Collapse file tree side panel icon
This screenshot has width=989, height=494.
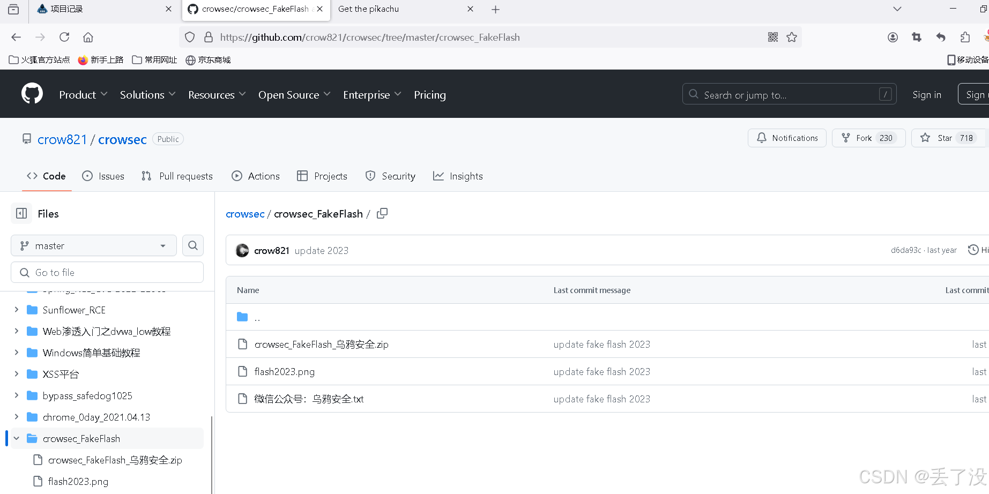tap(21, 213)
